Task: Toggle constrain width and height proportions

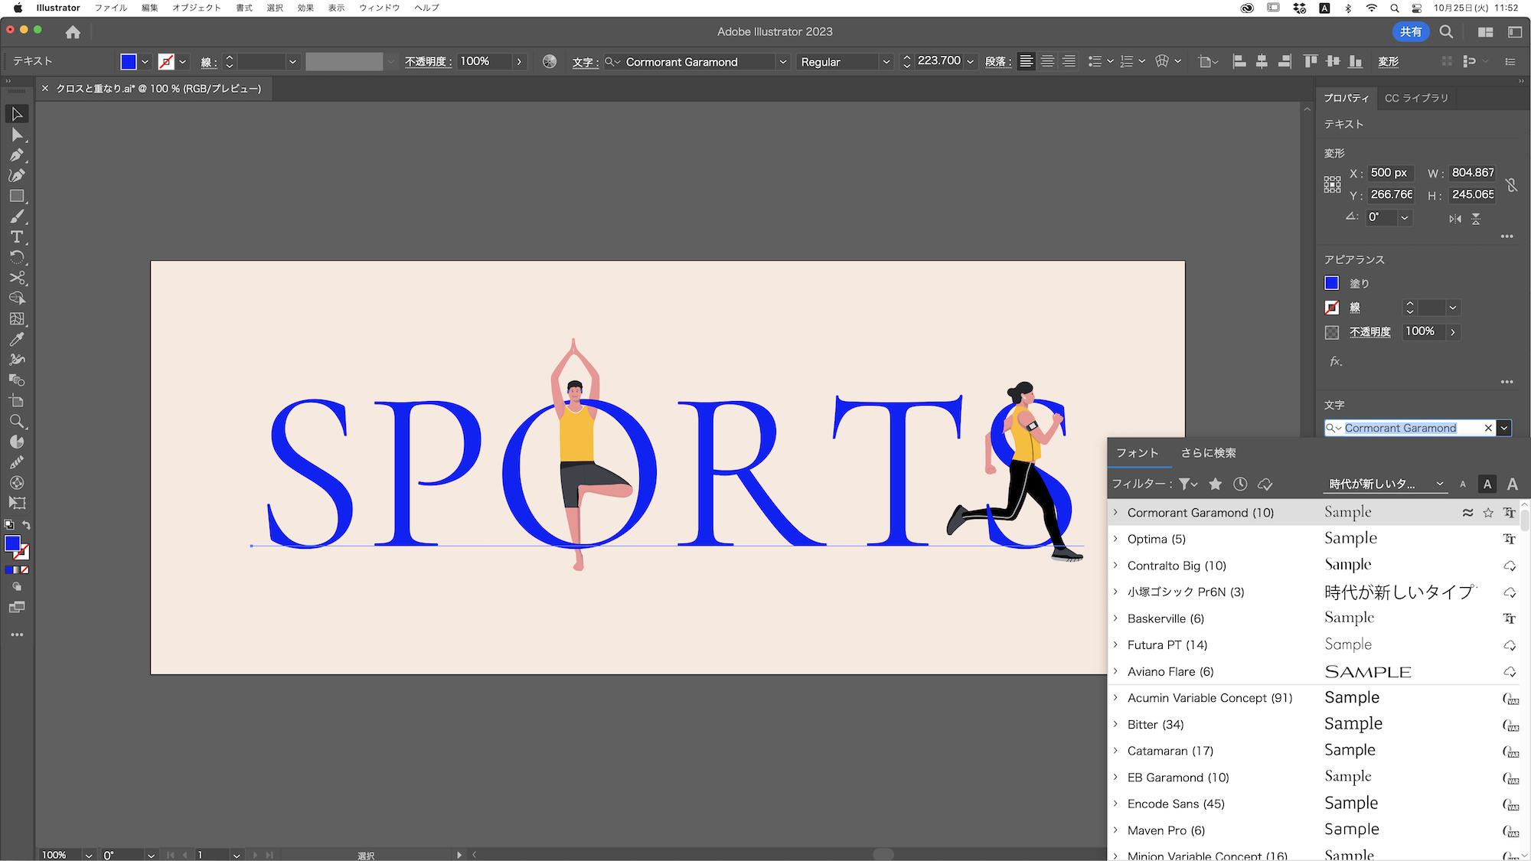Action: [x=1511, y=184]
